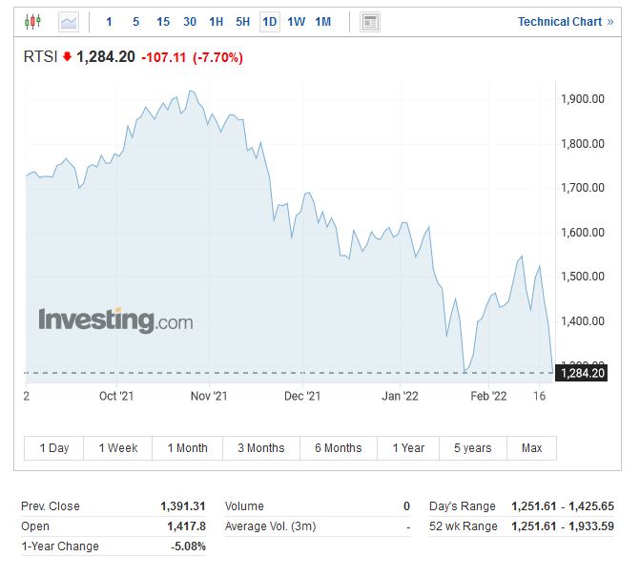Choose the 15-minute interval
The image size is (640, 577).
click(x=163, y=21)
